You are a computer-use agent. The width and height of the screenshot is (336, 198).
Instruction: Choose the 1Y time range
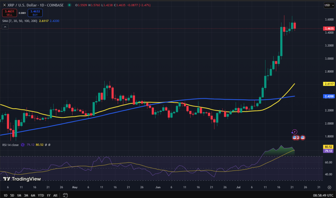(49, 195)
